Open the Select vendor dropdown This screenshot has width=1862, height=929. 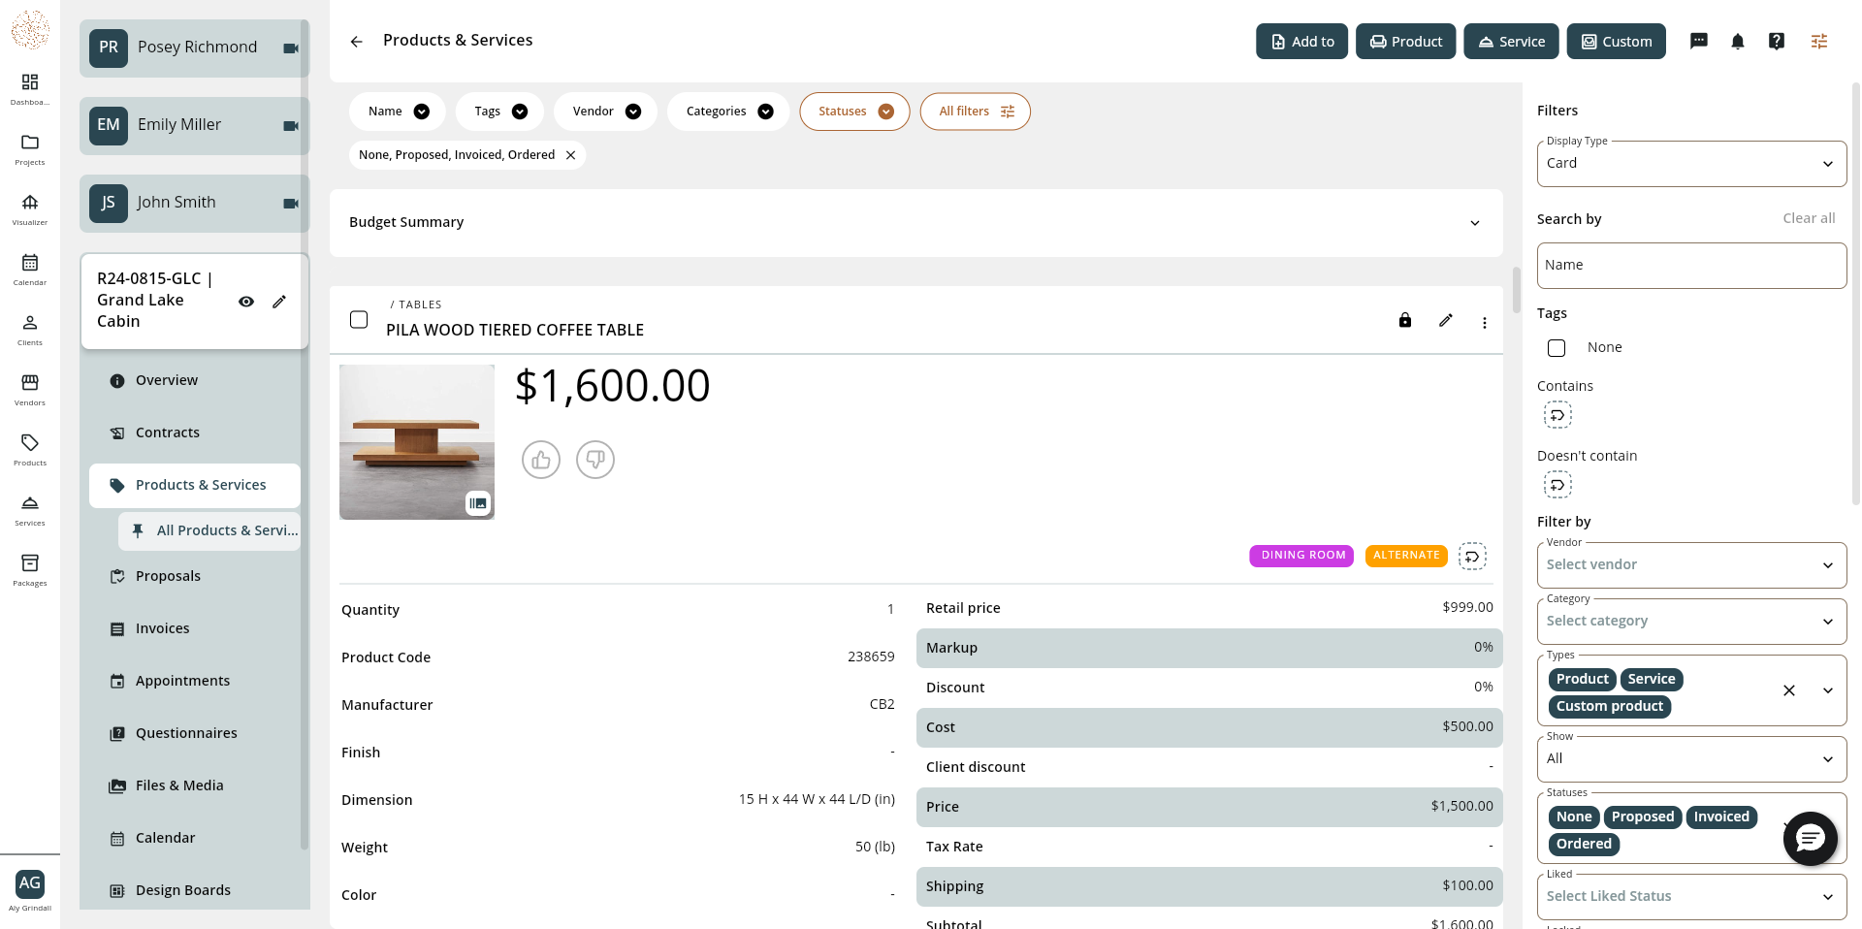coord(1691,565)
